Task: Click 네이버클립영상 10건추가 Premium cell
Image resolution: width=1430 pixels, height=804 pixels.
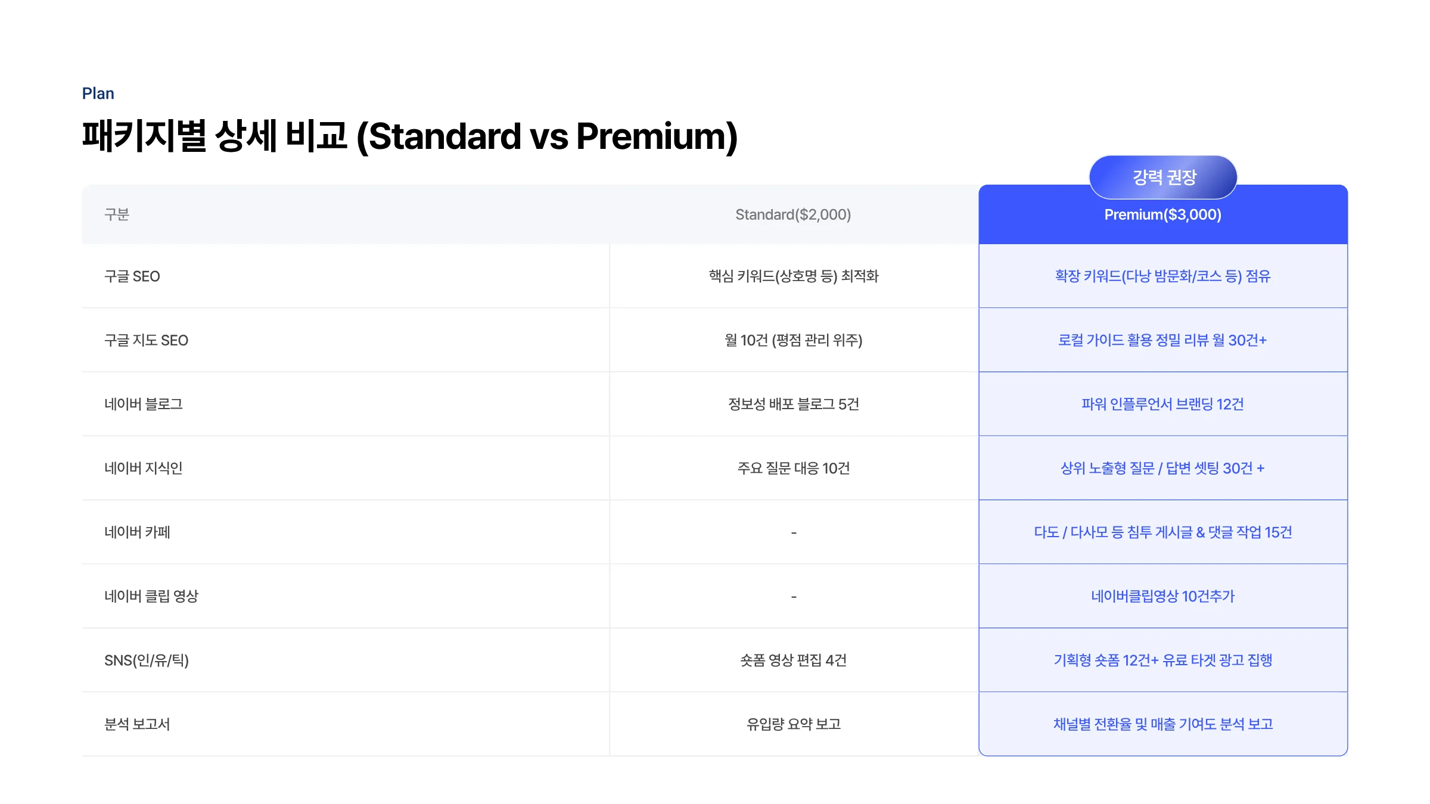Action: (x=1163, y=596)
